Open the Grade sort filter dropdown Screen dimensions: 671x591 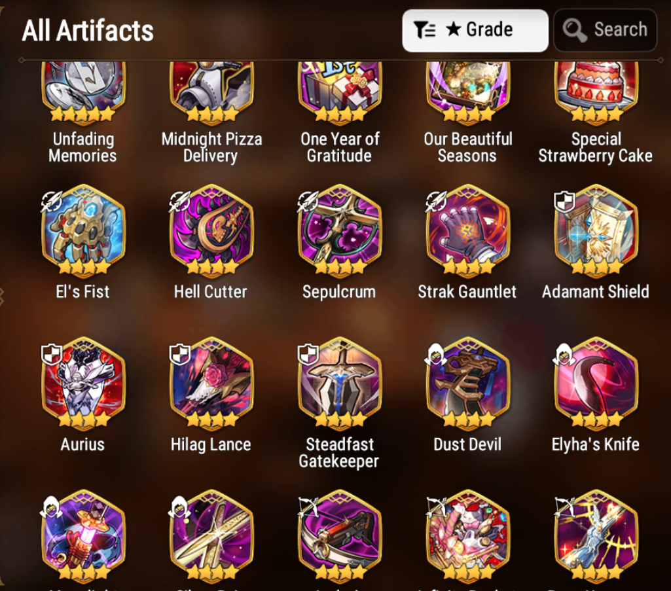click(x=475, y=30)
